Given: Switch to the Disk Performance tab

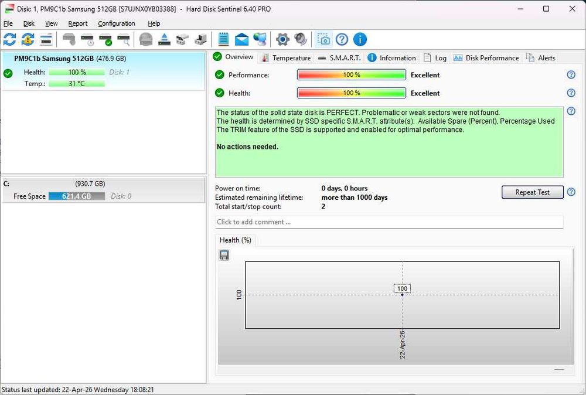Looking at the screenshot, I should click(x=486, y=58).
